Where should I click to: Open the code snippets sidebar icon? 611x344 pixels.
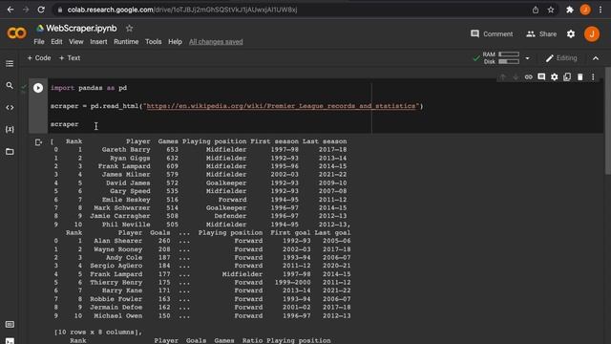point(10,107)
